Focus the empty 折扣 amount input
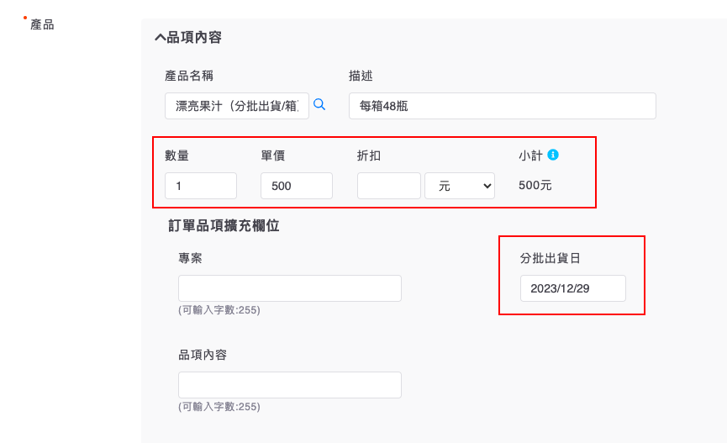The width and height of the screenshot is (727, 443). tap(388, 186)
